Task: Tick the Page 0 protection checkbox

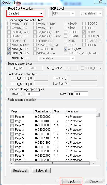Action: point(12,117)
